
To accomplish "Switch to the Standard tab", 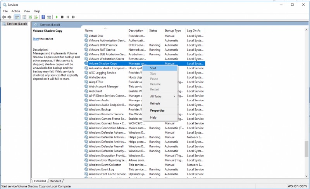I will (55, 181).
